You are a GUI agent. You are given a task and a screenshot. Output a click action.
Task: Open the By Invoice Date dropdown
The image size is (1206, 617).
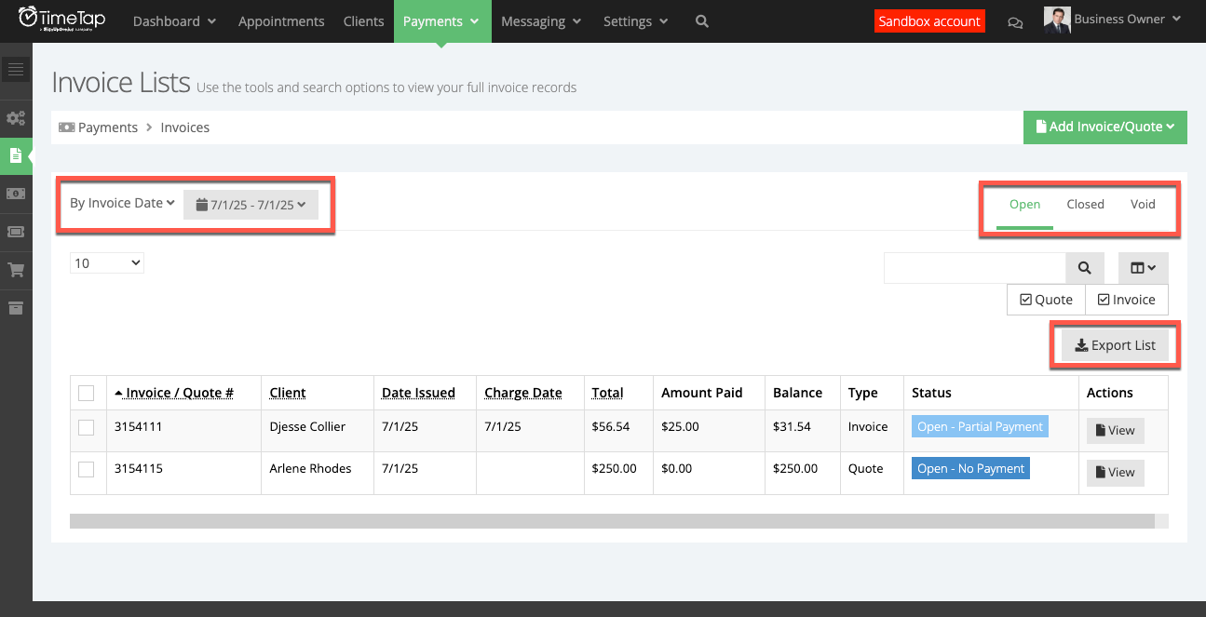tap(121, 202)
